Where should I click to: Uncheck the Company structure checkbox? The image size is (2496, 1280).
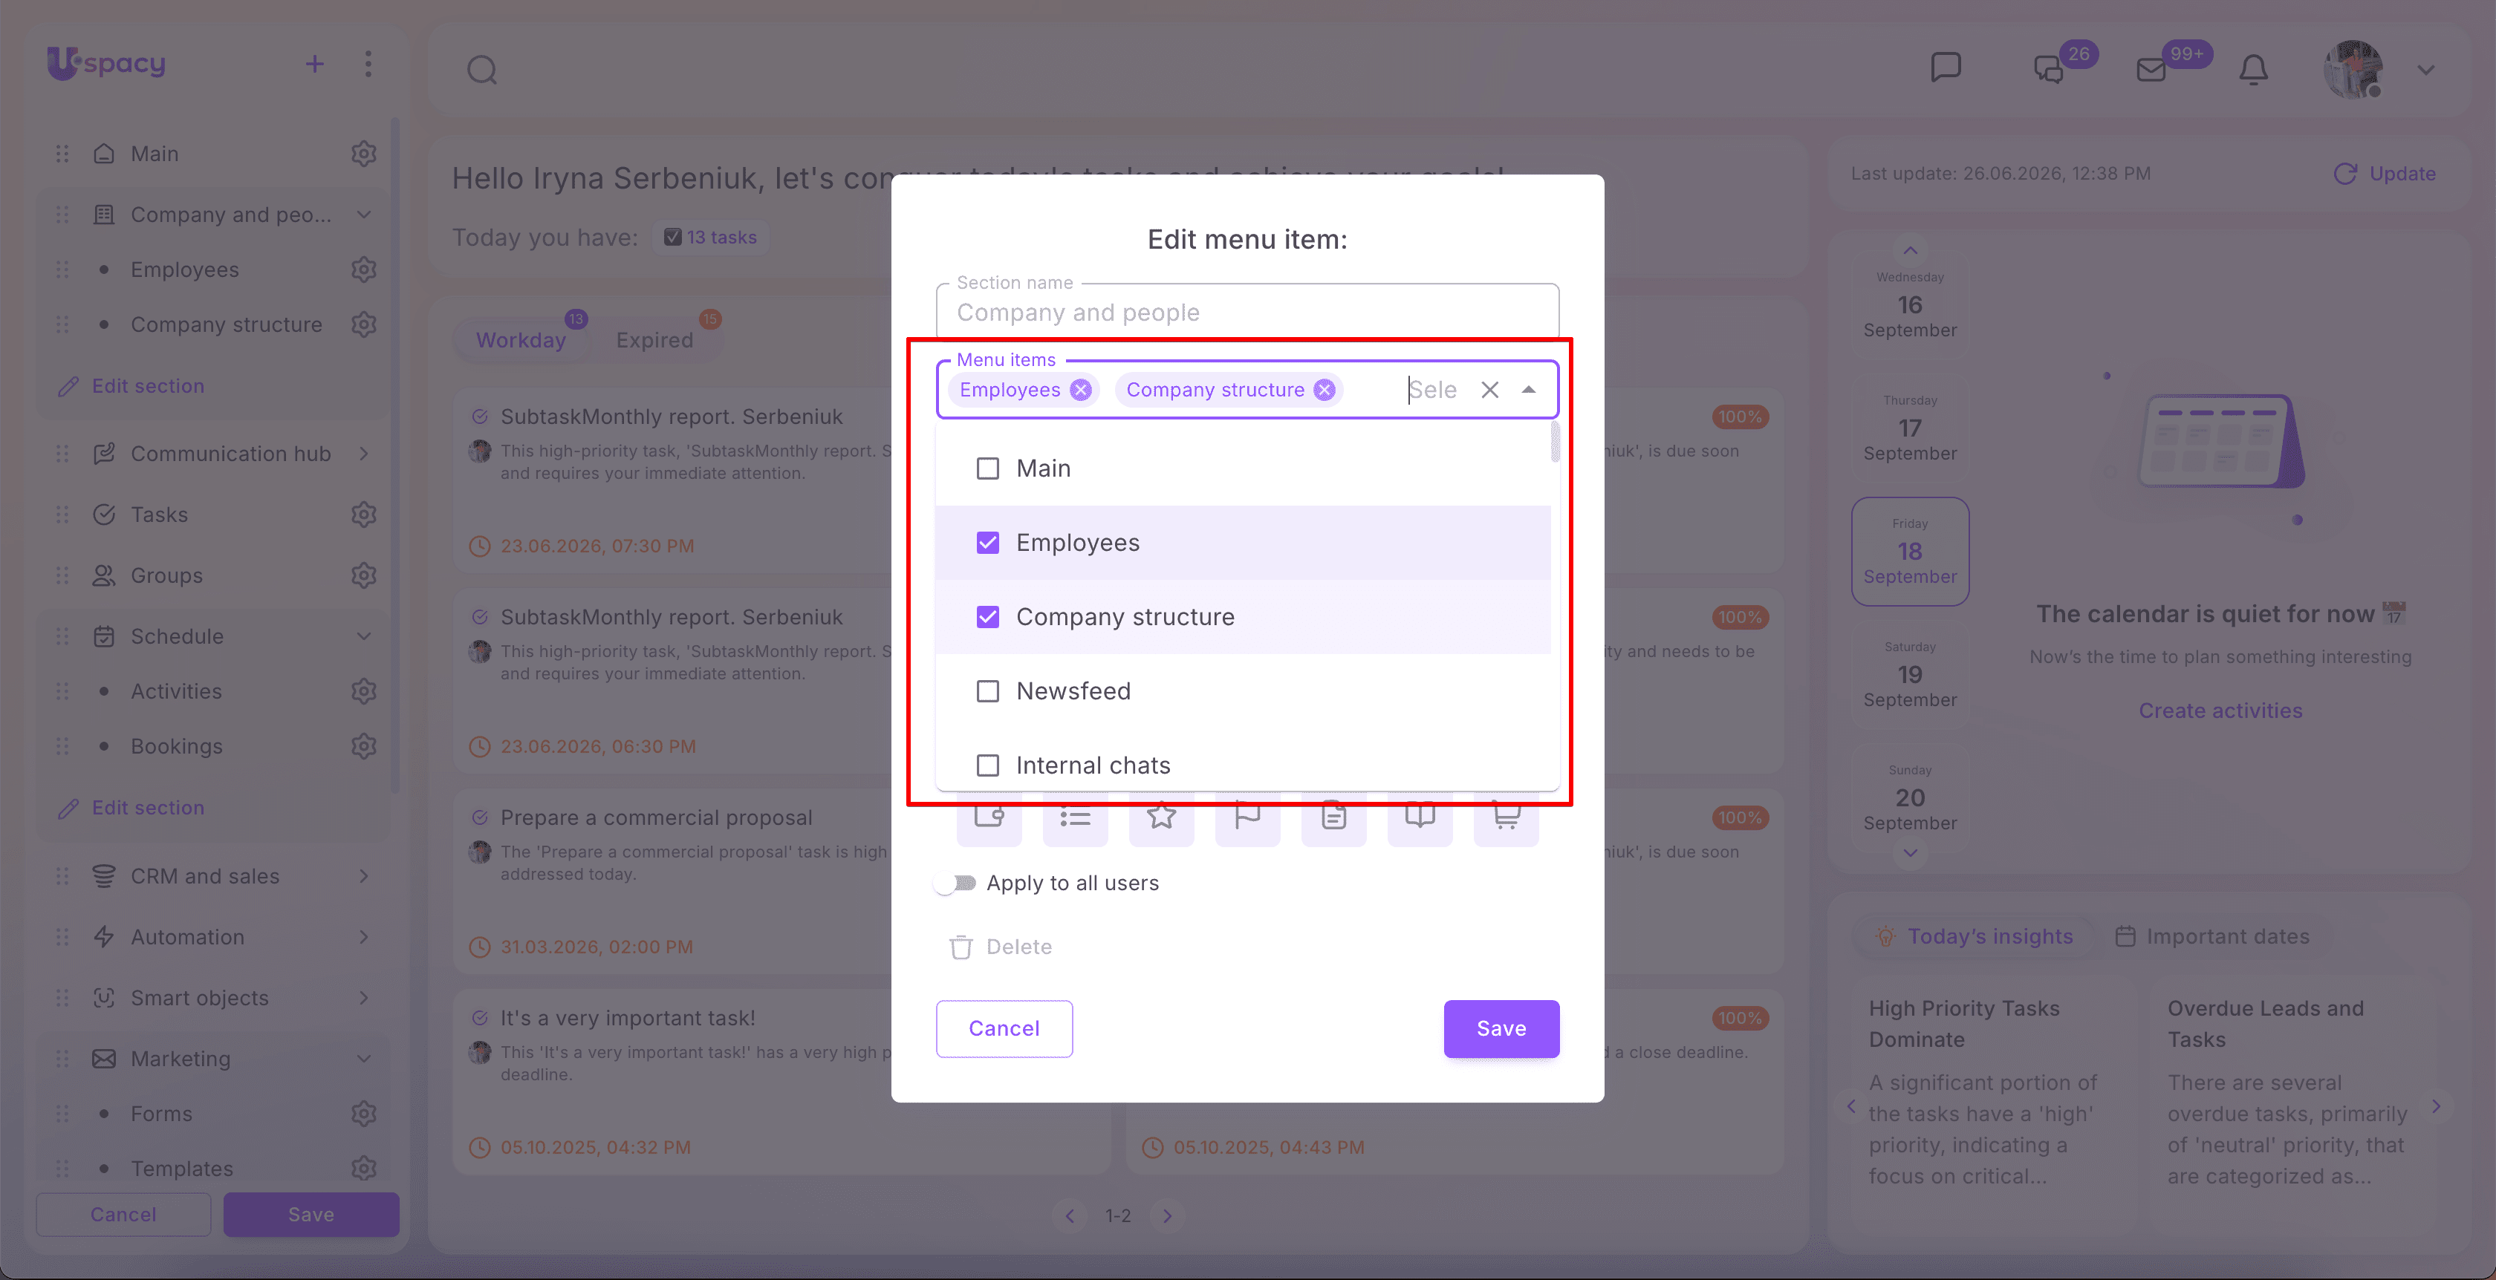(987, 617)
